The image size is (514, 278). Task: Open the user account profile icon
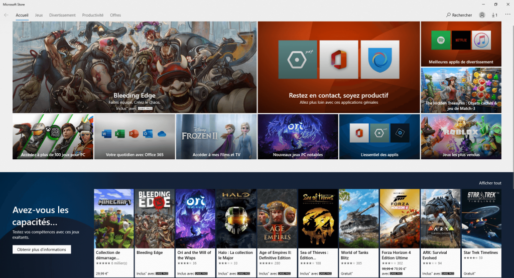click(482, 15)
